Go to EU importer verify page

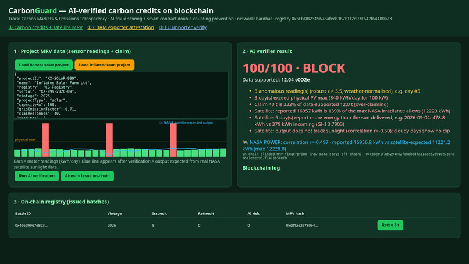pos(183,27)
